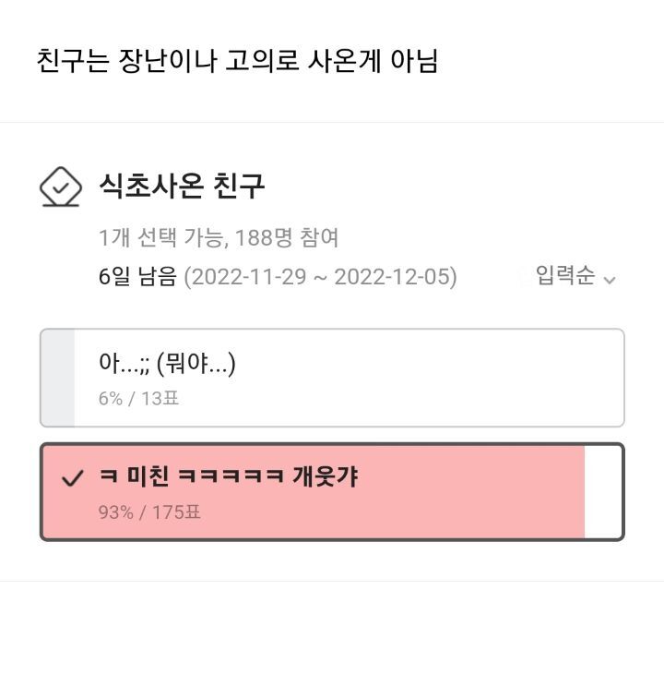
Task: Click the unfilled white end of the 93% bar
Action: point(603,492)
